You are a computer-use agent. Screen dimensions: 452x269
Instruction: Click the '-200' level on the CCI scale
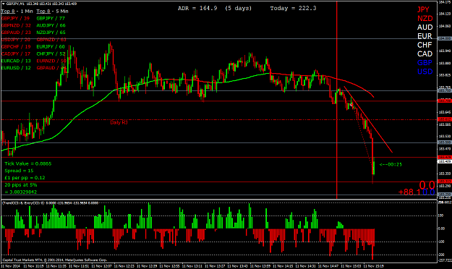click(441, 255)
